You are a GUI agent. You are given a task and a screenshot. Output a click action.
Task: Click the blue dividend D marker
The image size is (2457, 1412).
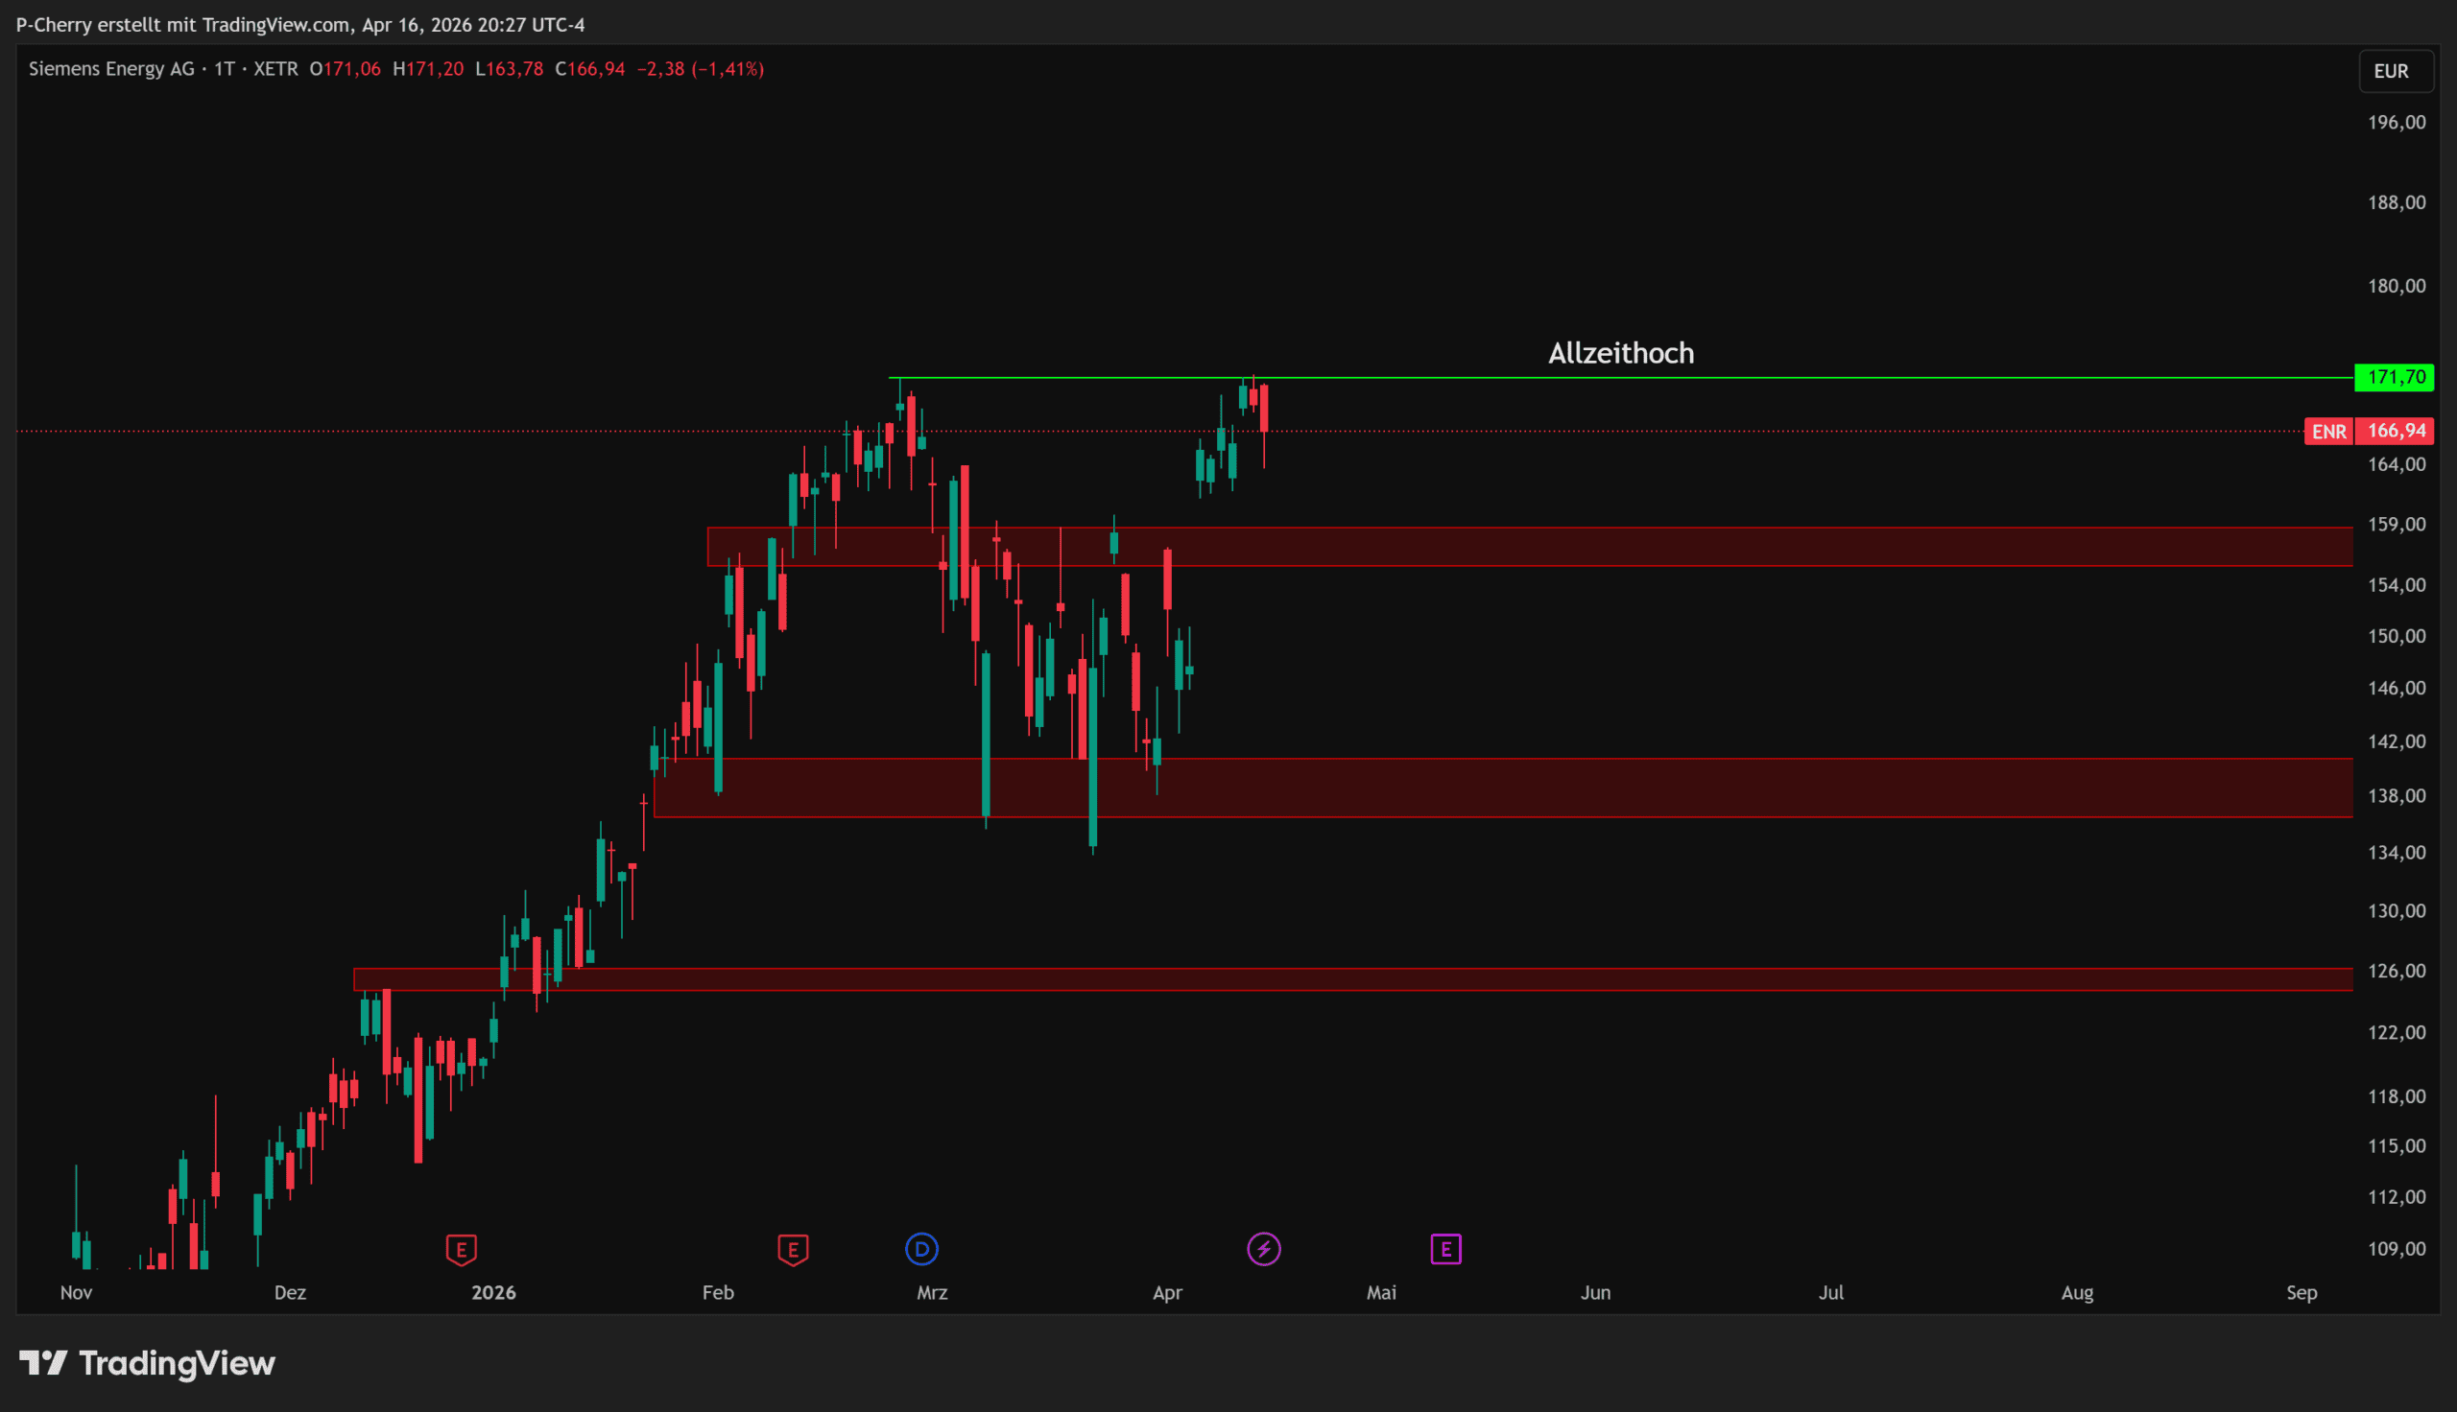pyautogui.click(x=921, y=1249)
